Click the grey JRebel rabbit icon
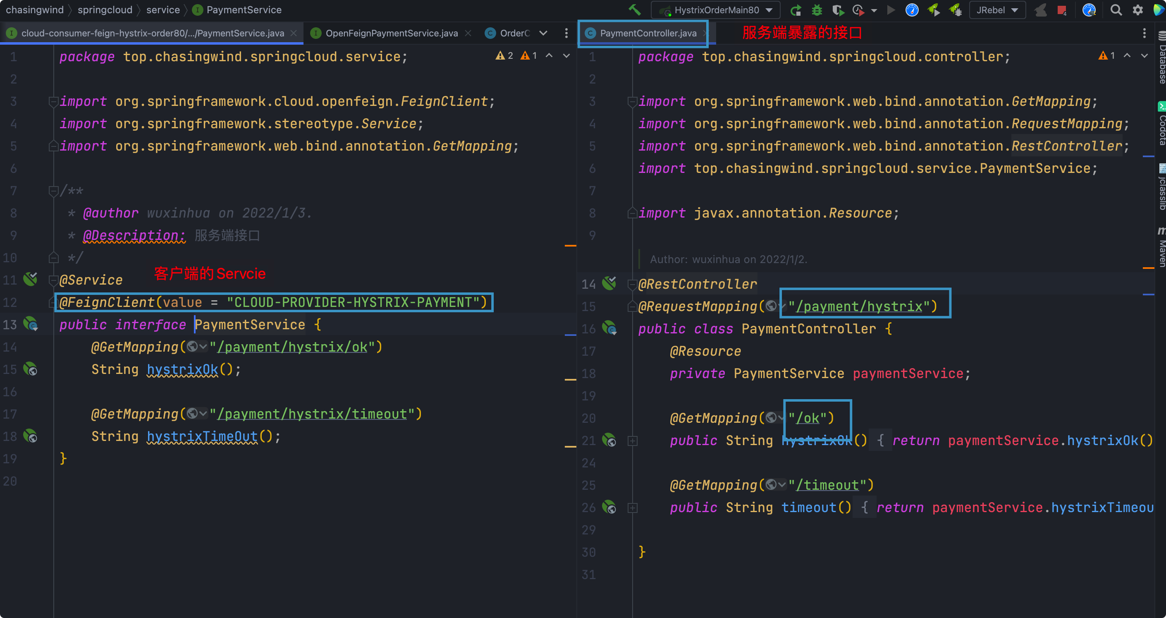Screen dimensions: 1166x618 (x=1041, y=10)
